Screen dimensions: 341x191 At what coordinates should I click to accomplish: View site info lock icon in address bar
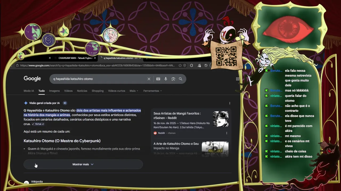tap(17, 65)
